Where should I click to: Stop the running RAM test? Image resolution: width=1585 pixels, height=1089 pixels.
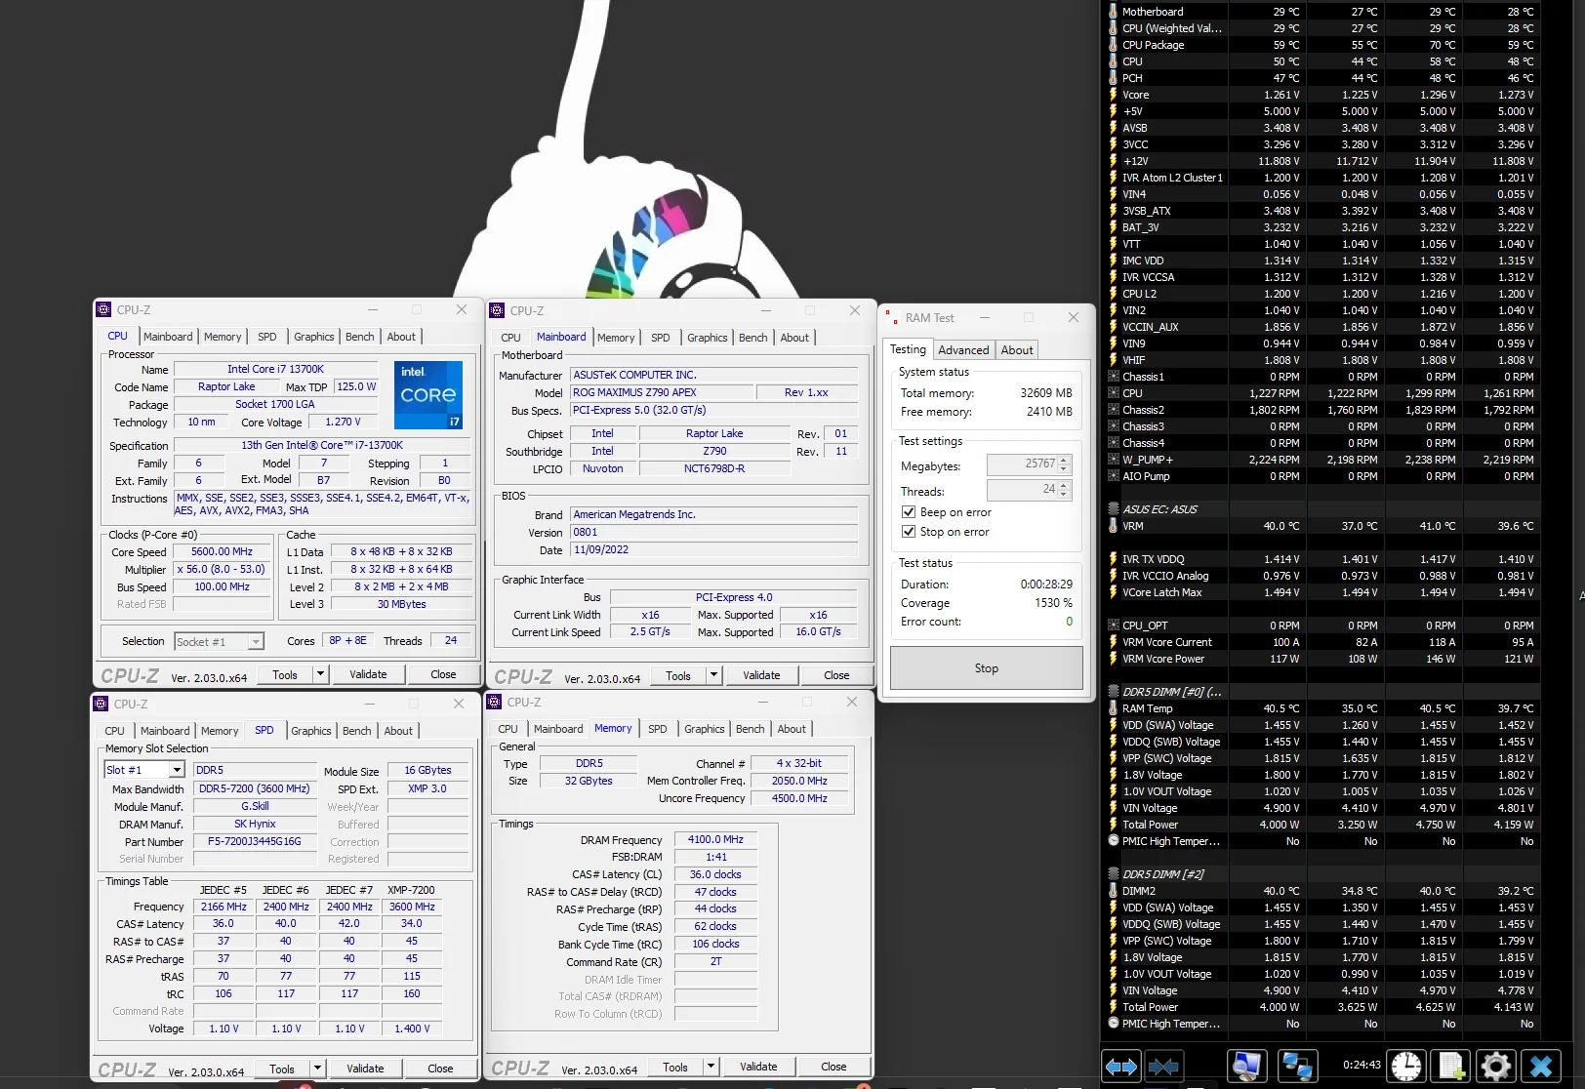pos(987,668)
